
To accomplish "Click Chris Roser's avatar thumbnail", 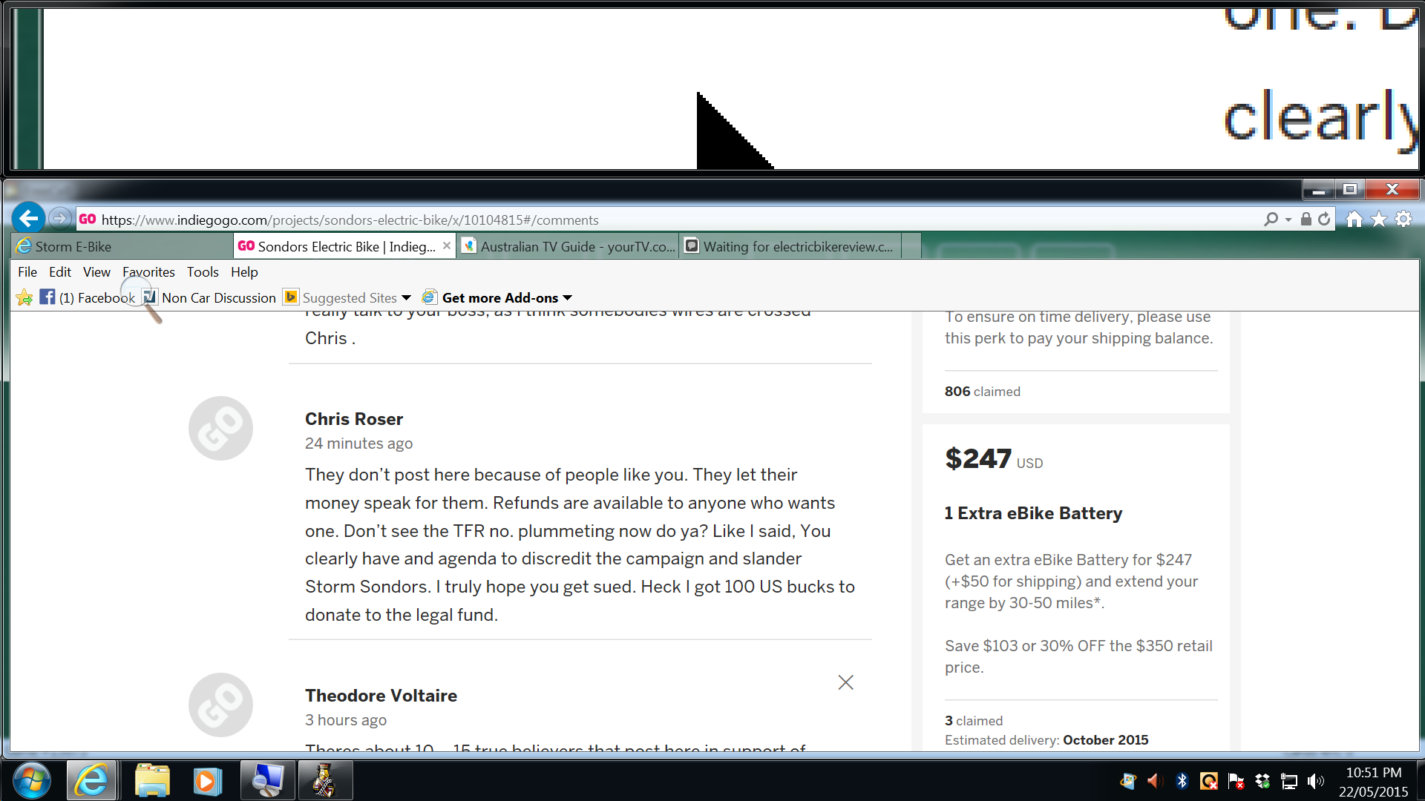I will click(220, 429).
